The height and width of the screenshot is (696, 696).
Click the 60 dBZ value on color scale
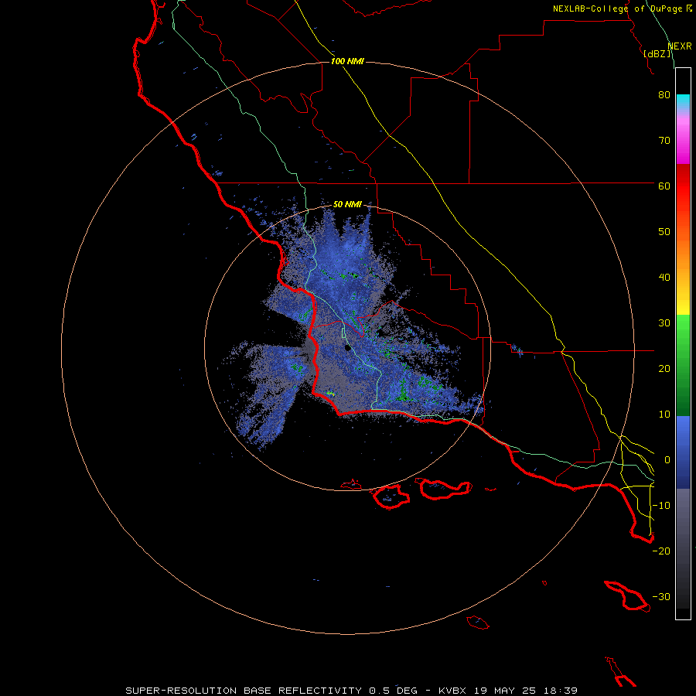point(664,186)
